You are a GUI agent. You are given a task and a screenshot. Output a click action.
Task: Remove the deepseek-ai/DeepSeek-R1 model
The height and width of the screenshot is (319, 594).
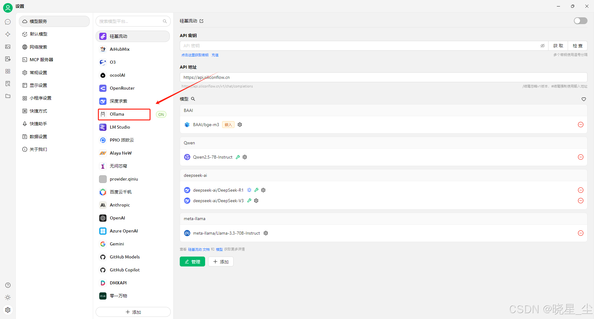(x=581, y=190)
